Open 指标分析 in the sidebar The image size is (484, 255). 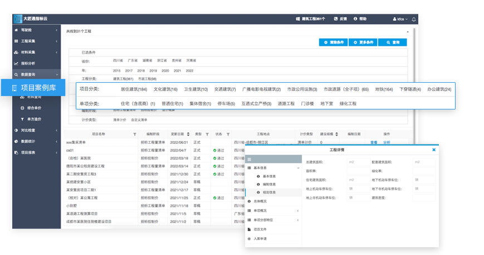coord(28,63)
